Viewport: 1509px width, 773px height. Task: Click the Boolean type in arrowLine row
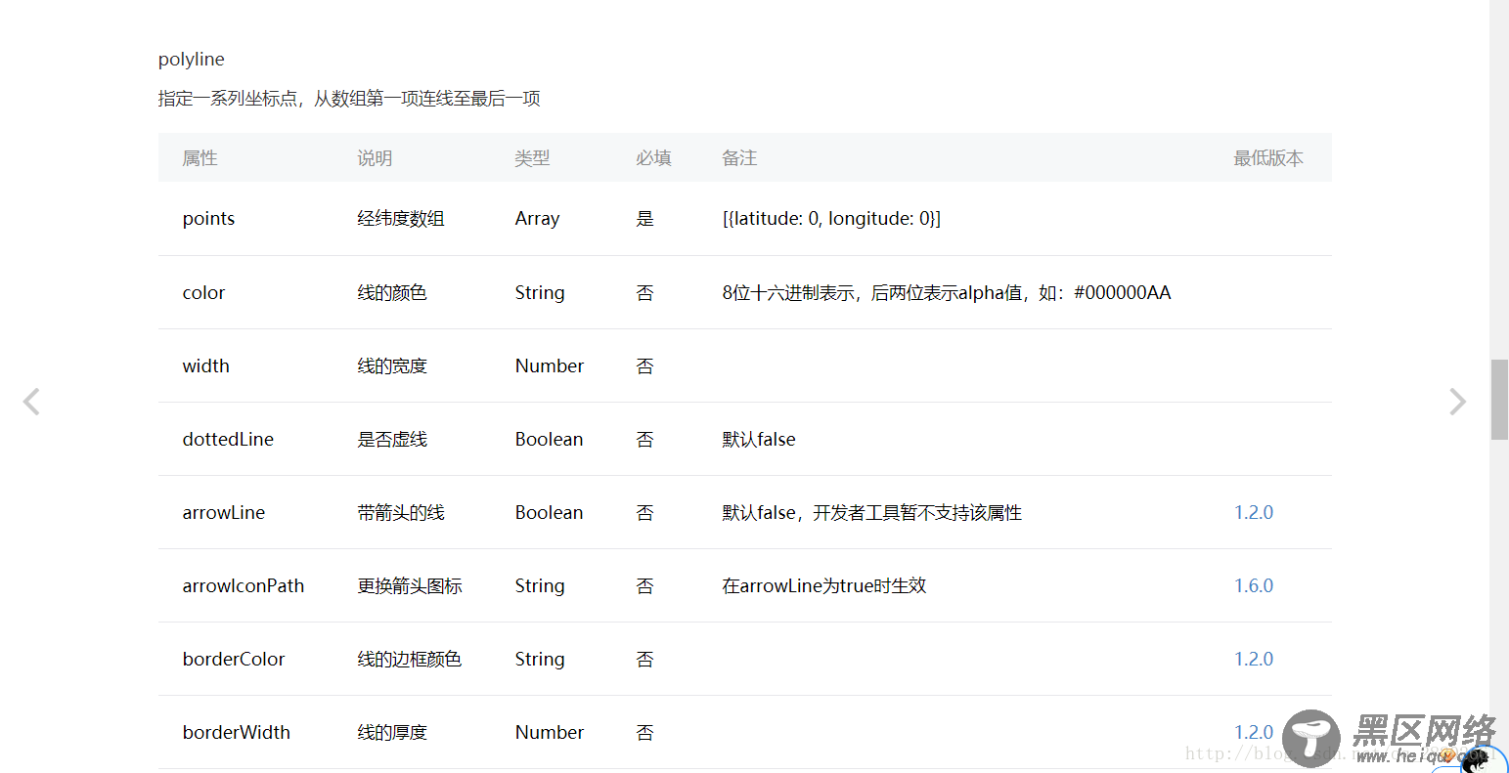[549, 512]
